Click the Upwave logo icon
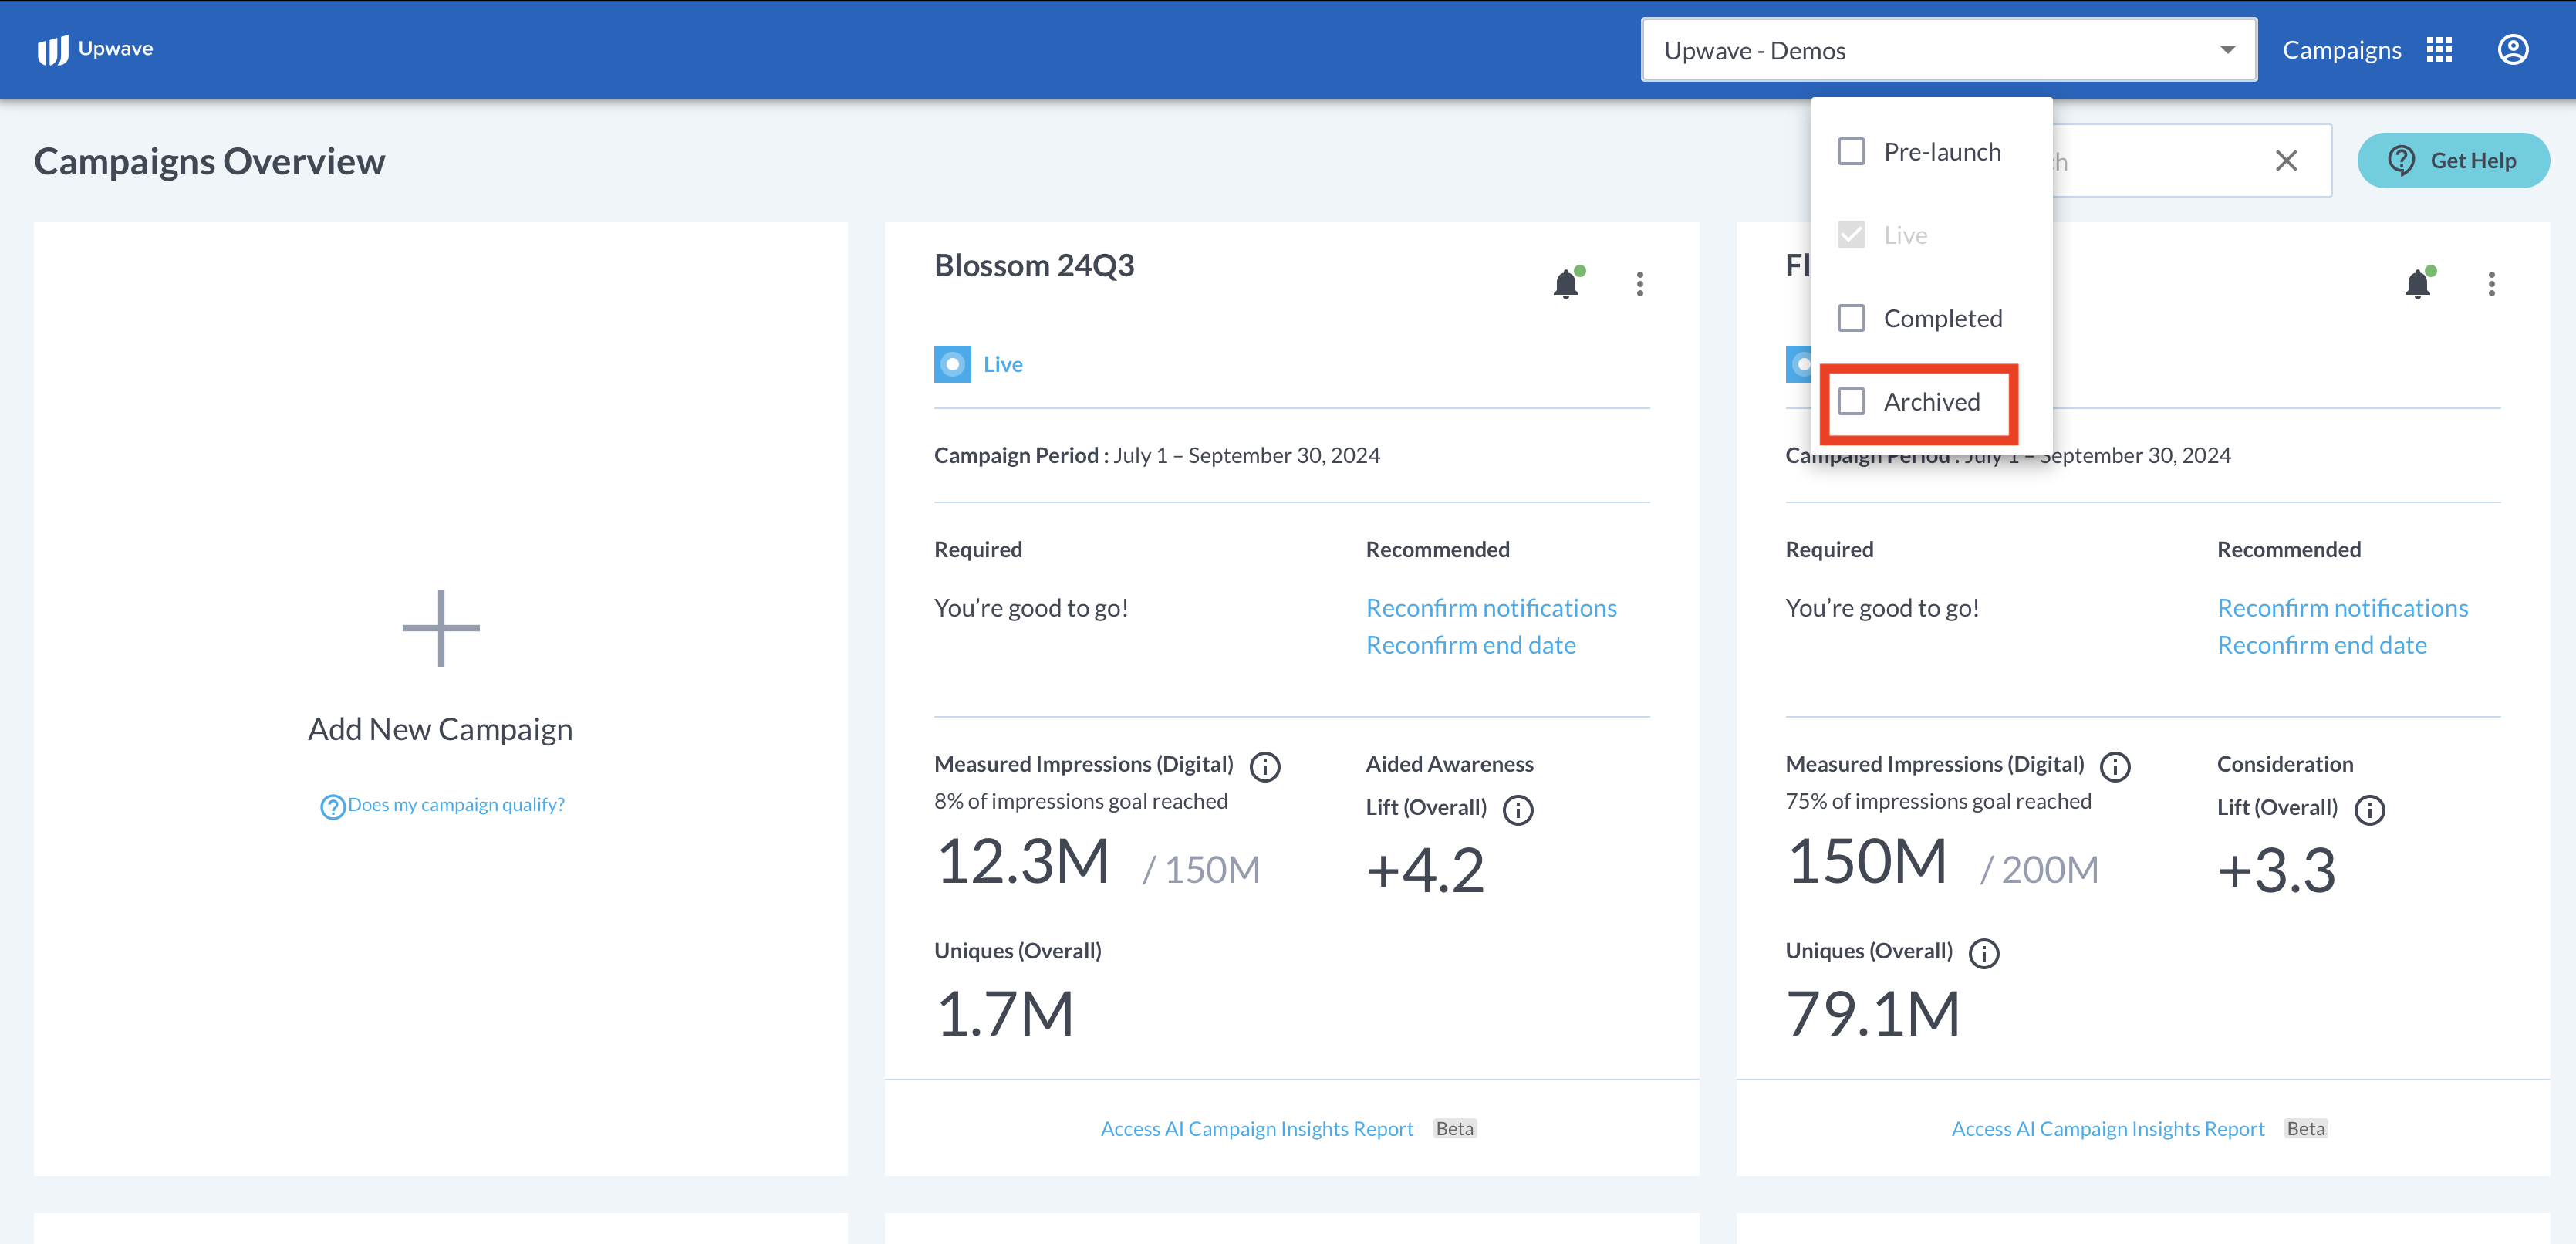 [53, 50]
